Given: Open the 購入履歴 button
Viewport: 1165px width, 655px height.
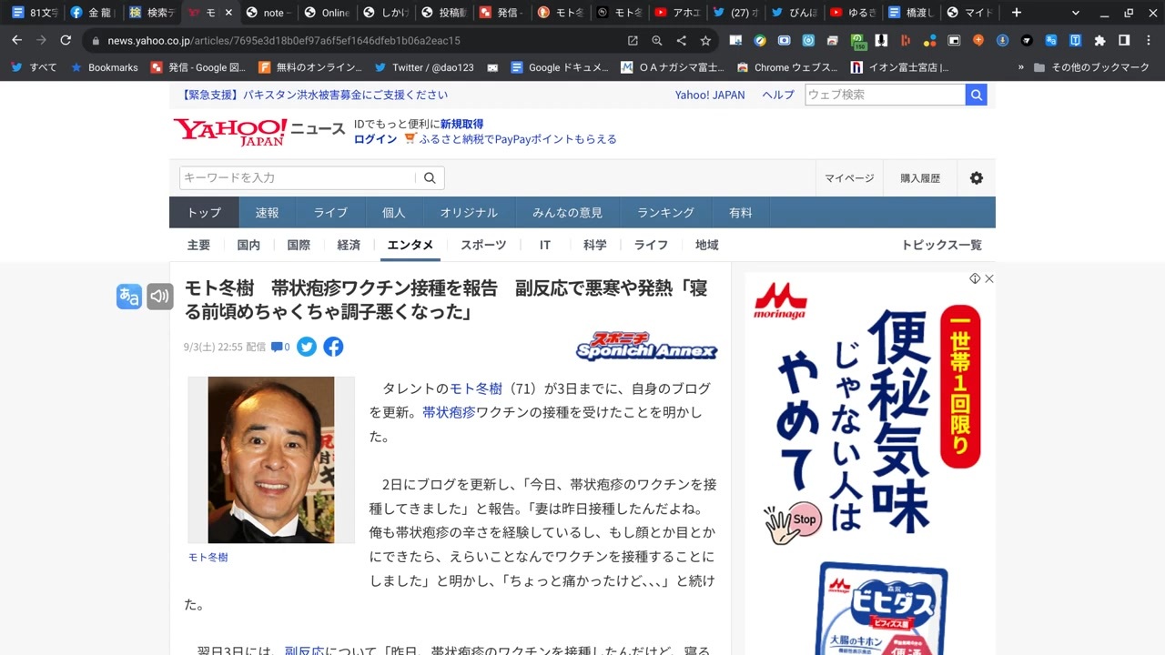Looking at the screenshot, I should [920, 178].
